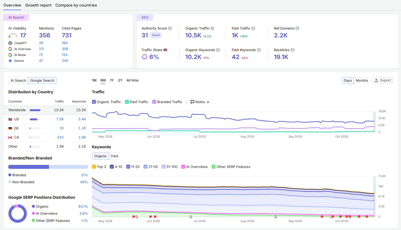Click the AI Visibility gauge icon

(x=13, y=35)
